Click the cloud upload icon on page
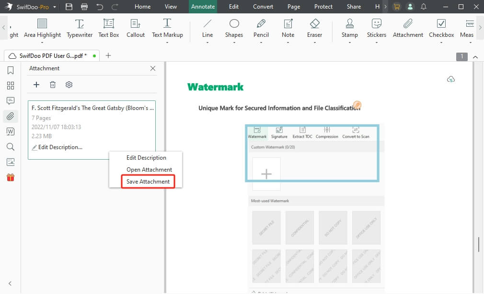Screen dimensions: 484x294 451,79
